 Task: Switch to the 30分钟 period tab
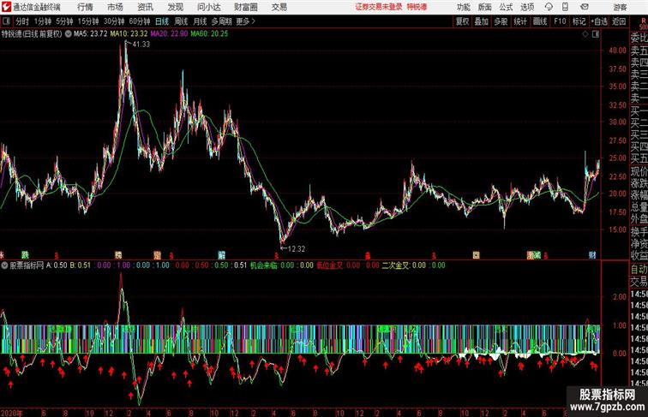[114, 21]
